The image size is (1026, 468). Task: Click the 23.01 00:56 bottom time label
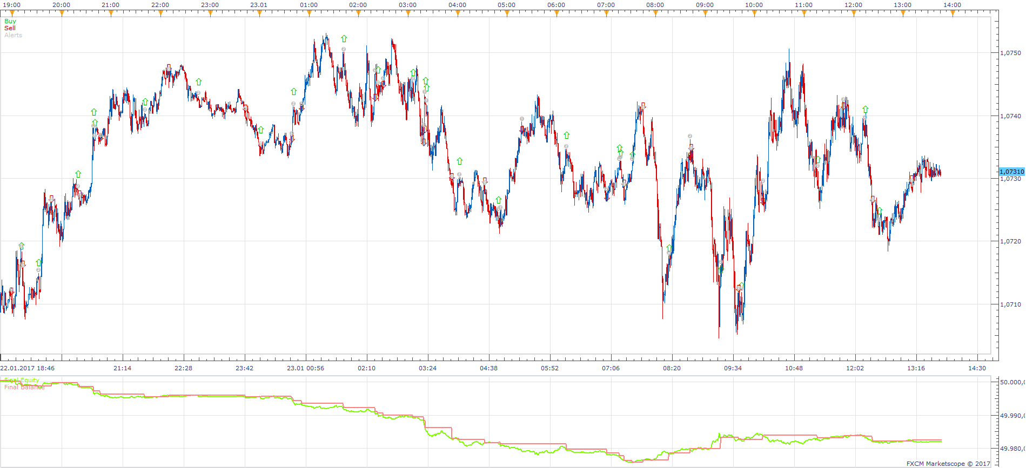point(306,368)
